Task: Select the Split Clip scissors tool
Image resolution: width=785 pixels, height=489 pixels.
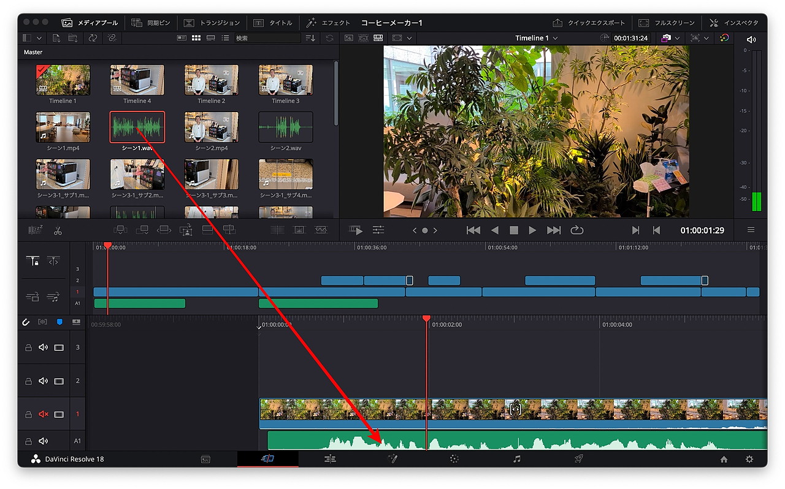Action: point(58,230)
